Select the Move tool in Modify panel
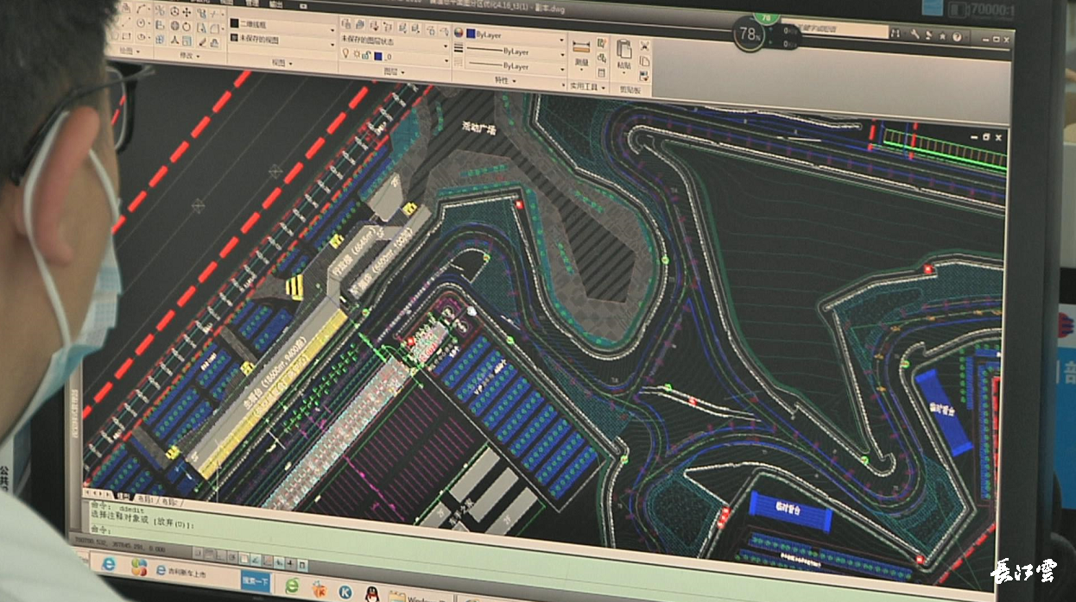 187,12
